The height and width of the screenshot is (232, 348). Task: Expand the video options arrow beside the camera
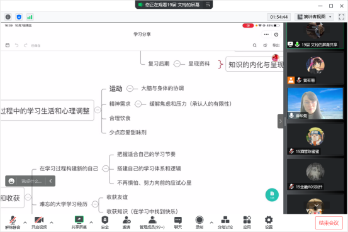click(x=52, y=222)
